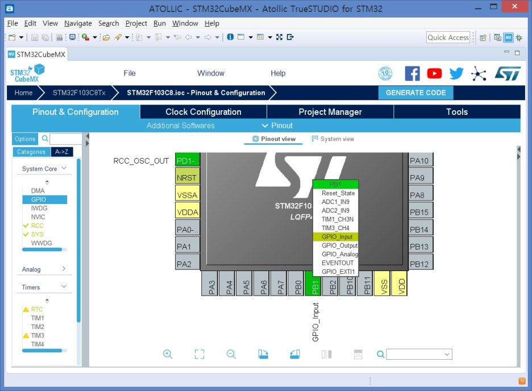
Task: Click the PA10 pin on the chip
Action: (420, 160)
